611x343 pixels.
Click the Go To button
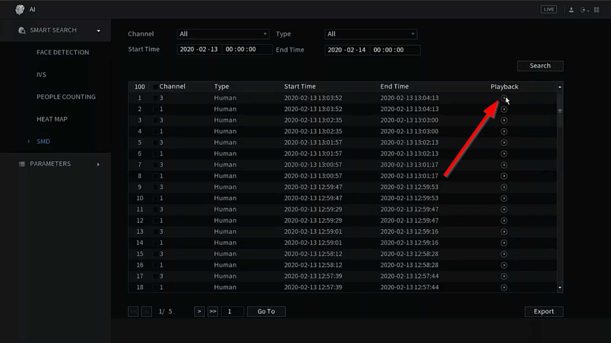pyautogui.click(x=266, y=311)
